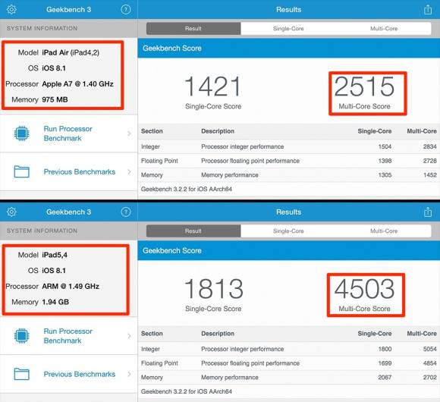The image size is (440, 402).
Task: Click Memory multi-core value 2702
Action: tap(429, 377)
